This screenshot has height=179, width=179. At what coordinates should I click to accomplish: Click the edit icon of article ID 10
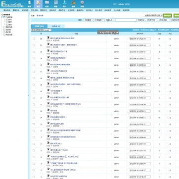pos(48,116)
